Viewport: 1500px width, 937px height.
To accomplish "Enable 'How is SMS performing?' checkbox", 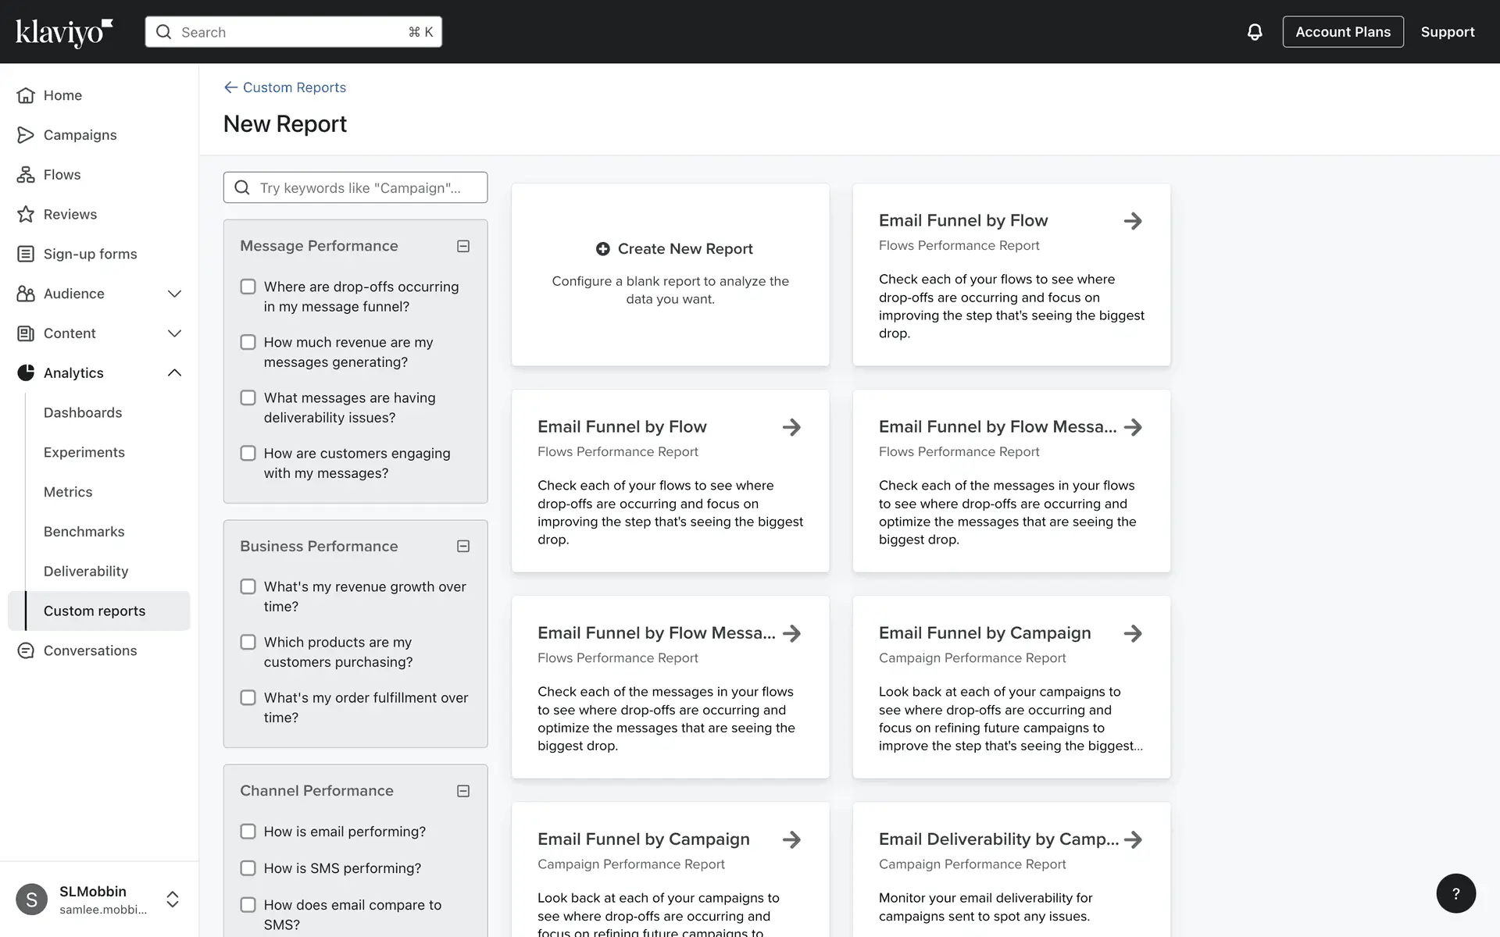I will 248,868.
